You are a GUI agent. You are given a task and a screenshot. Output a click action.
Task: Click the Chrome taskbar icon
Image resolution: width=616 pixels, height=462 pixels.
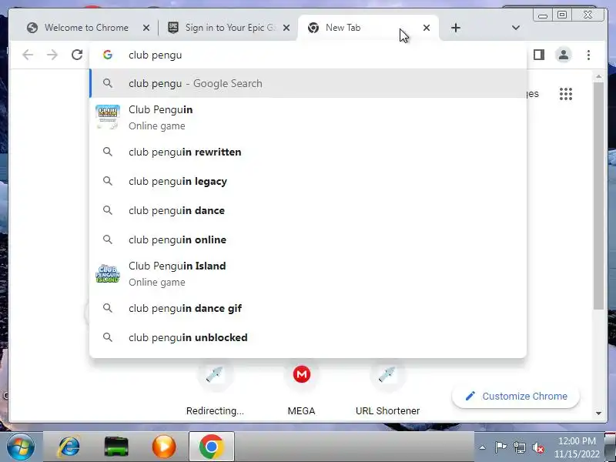click(211, 447)
